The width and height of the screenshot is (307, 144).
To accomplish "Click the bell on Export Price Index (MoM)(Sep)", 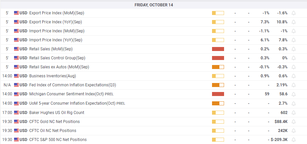I will click(x=294, y=13).
